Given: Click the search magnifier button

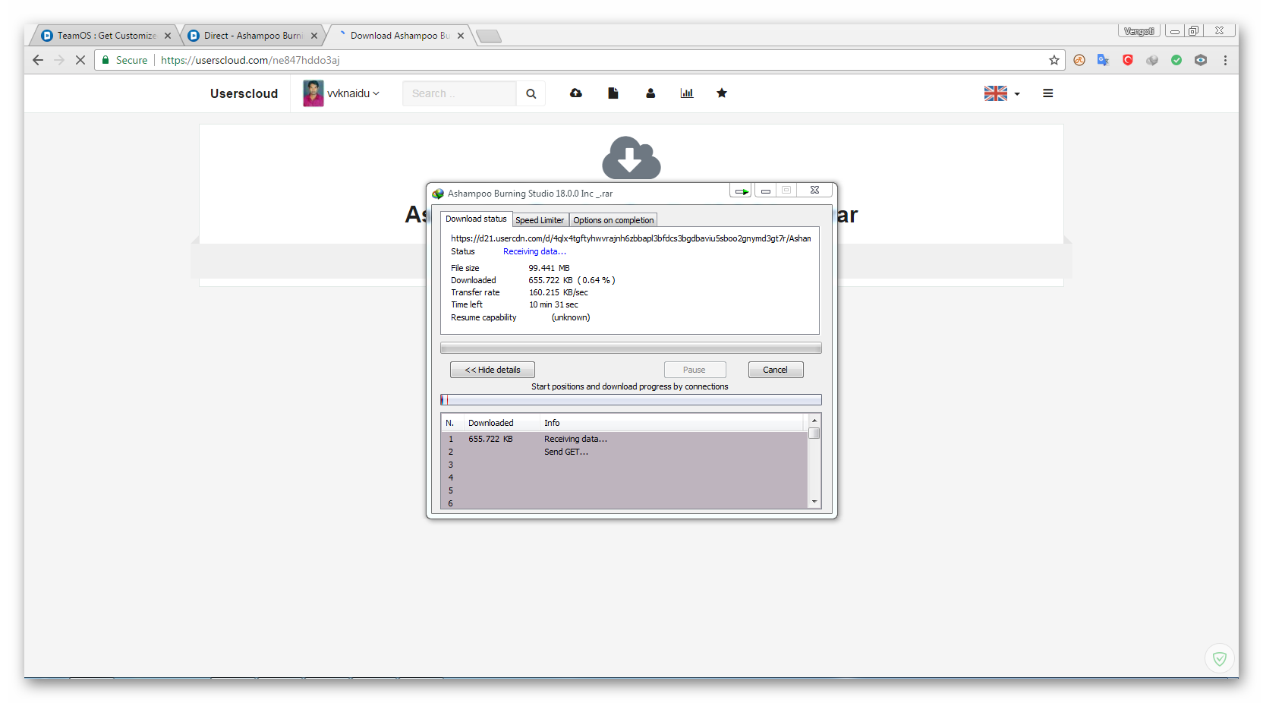Looking at the screenshot, I should (x=531, y=93).
